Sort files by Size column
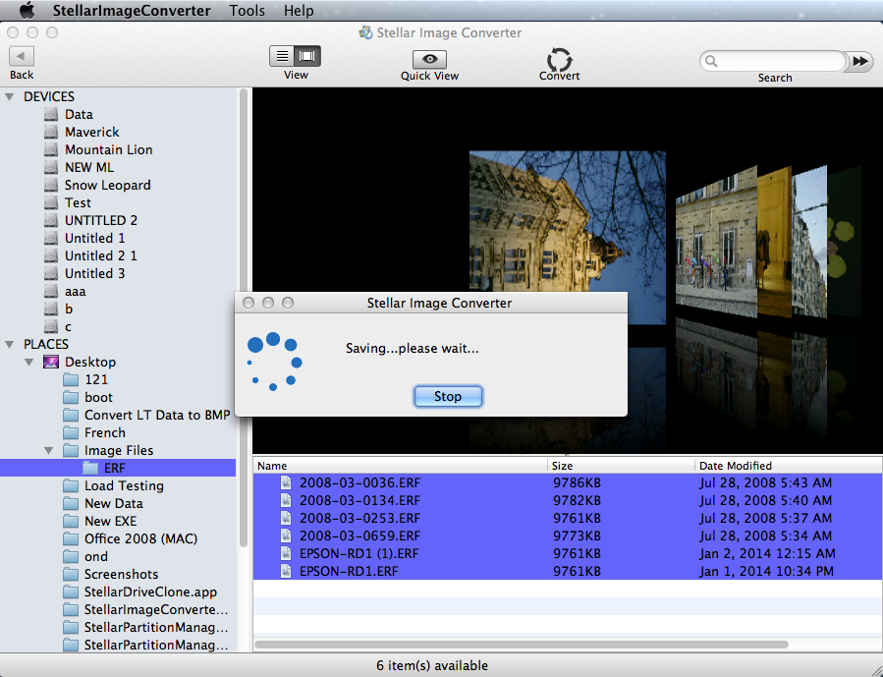 [x=621, y=466]
